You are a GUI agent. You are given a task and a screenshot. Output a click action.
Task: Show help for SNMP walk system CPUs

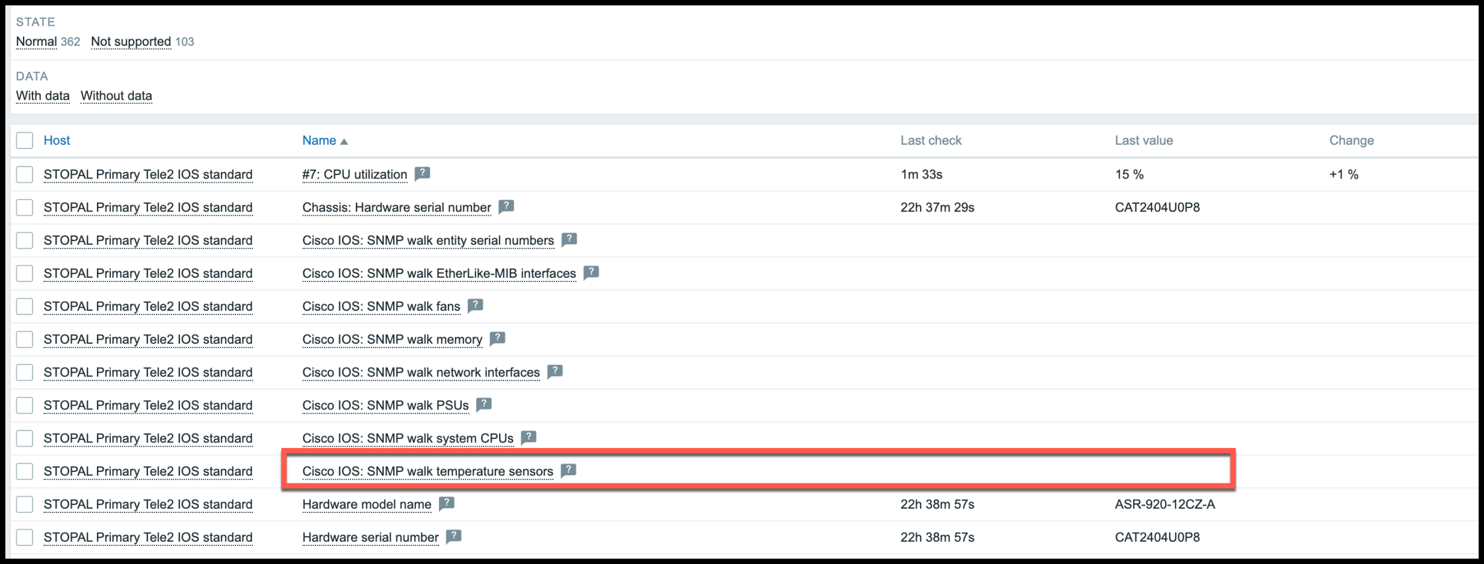tap(529, 437)
